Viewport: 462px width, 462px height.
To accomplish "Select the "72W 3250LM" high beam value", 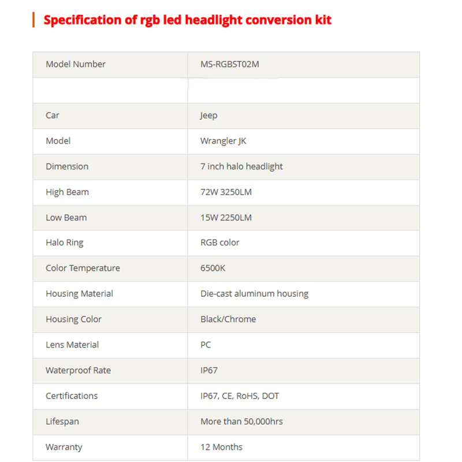I will coord(226,192).
